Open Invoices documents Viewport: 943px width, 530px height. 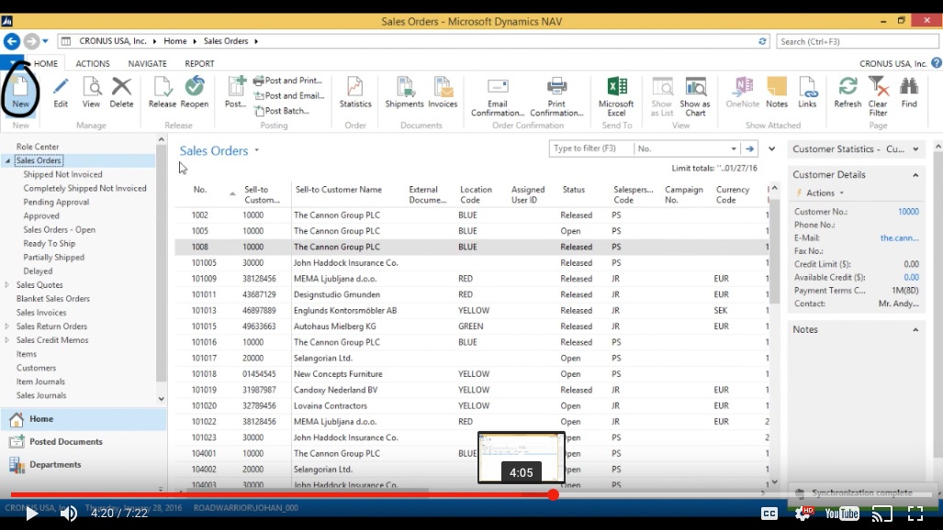tap(443, 93)
